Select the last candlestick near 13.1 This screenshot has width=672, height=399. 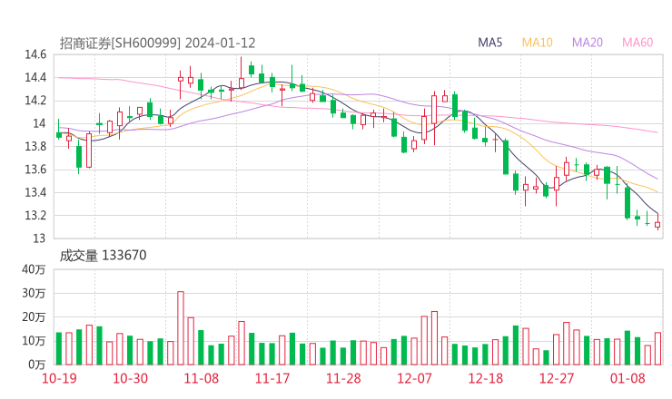tap(657, 222)
